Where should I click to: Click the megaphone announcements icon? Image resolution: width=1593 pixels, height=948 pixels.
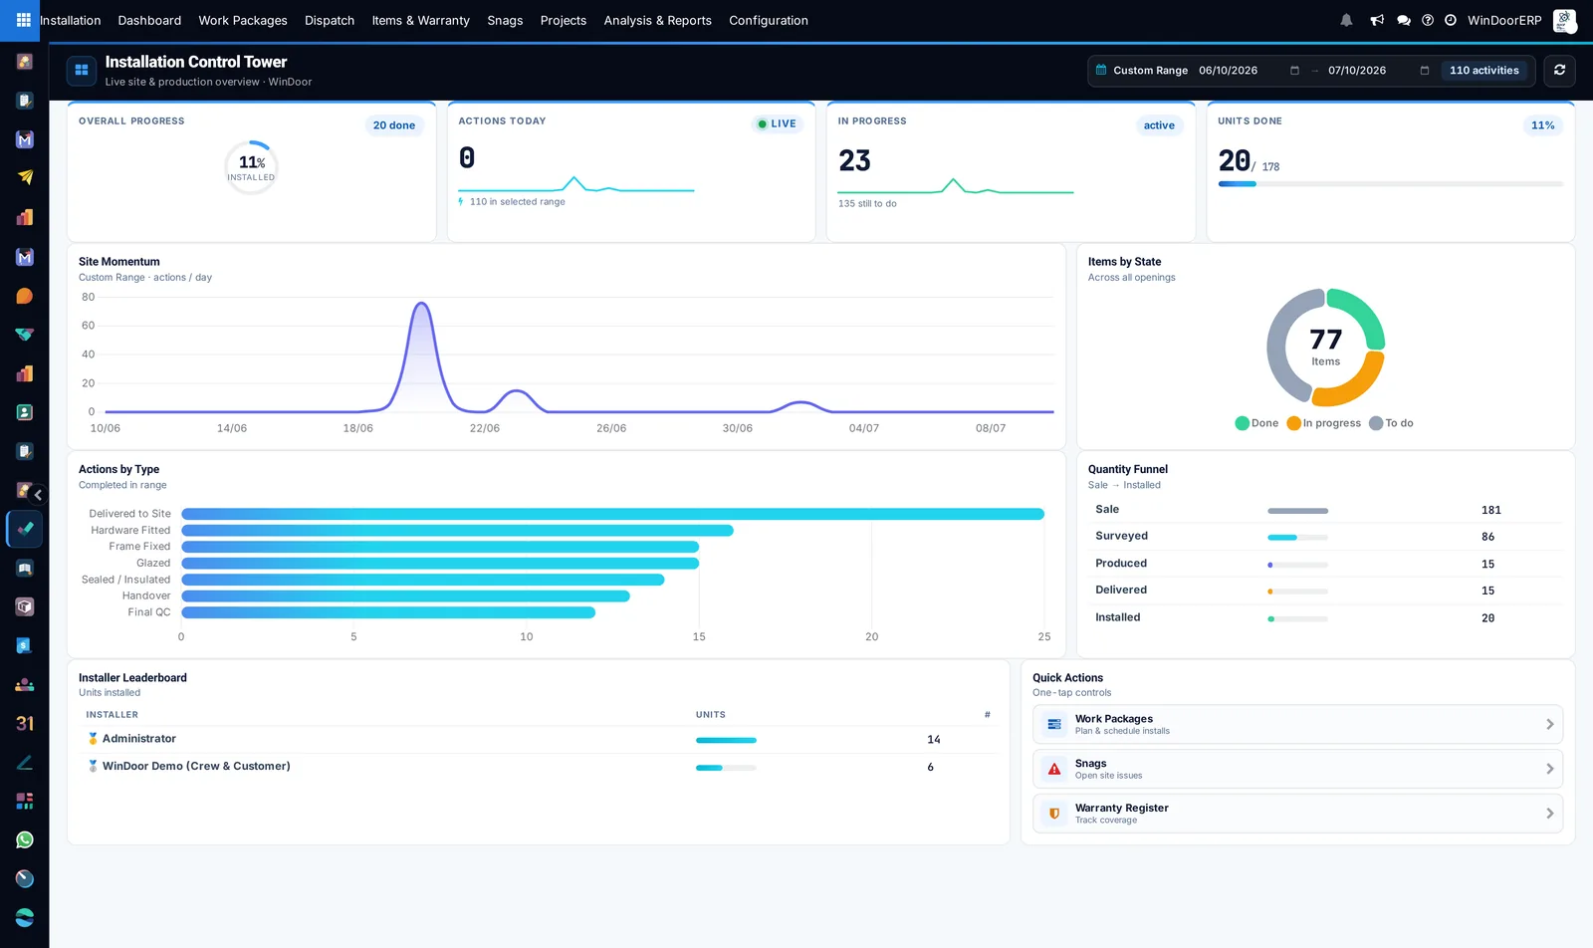pyautogui.click(x=1377, y=20)
